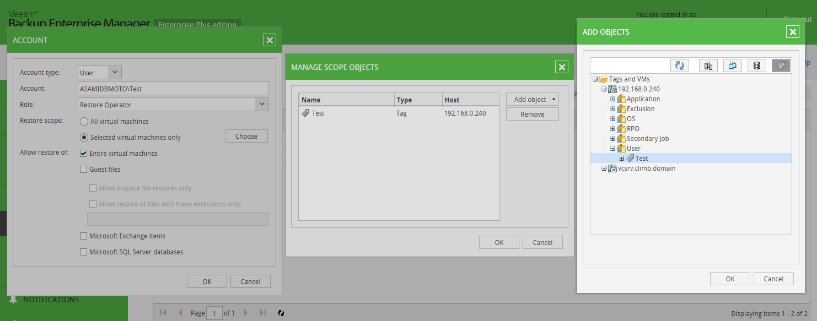Click the Remove button in Manage Scope
The height and width of the screenshot is (321, 817).
pos(532,115)
